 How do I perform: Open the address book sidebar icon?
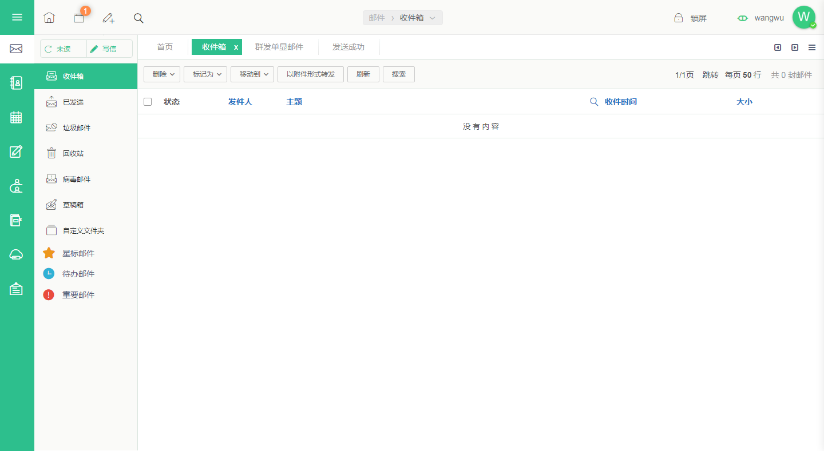pyautogui.click(x=16, y=83)
